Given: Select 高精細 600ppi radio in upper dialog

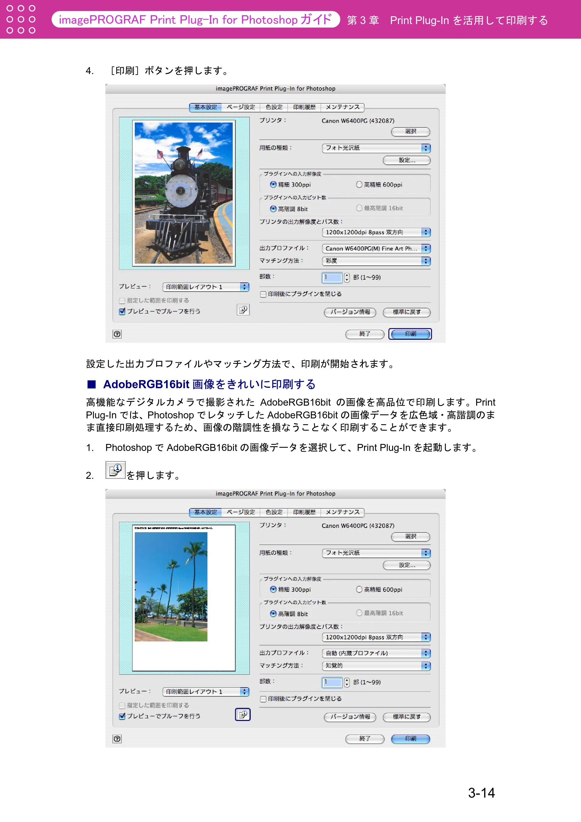Looking at the screenshot, I should pos(359,184).
